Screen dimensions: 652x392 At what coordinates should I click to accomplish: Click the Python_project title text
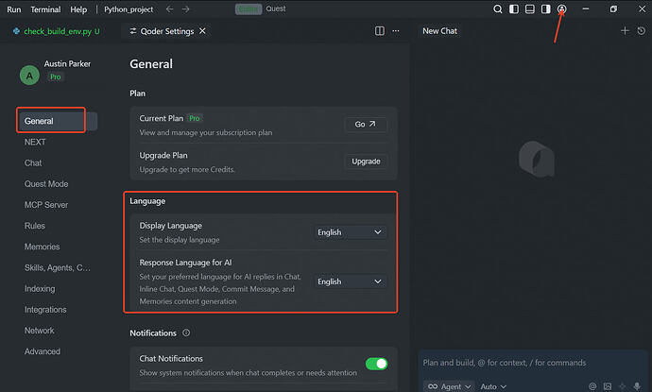129,9
